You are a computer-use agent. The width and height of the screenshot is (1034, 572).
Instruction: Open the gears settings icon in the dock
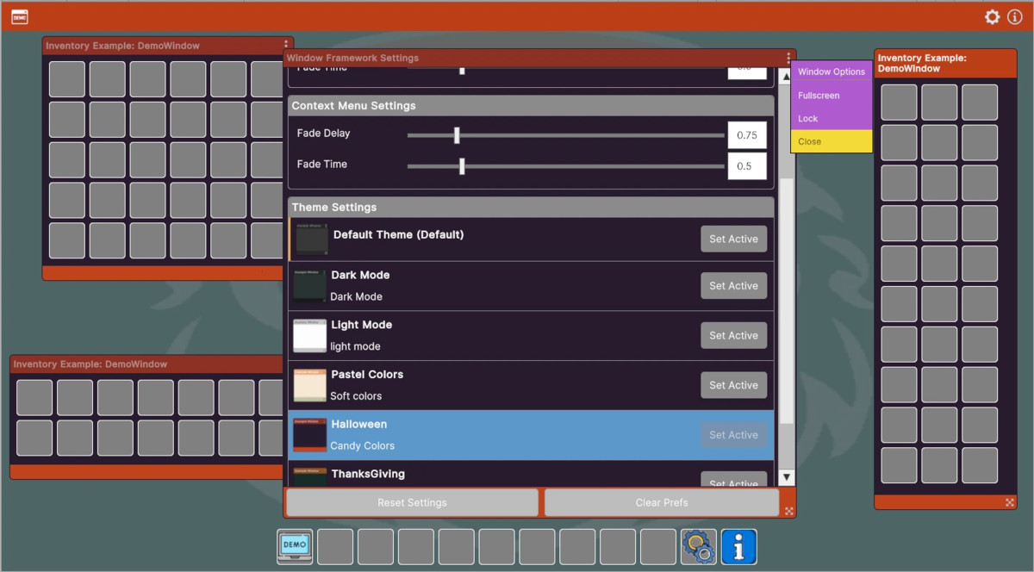click(x=698, y=546)
